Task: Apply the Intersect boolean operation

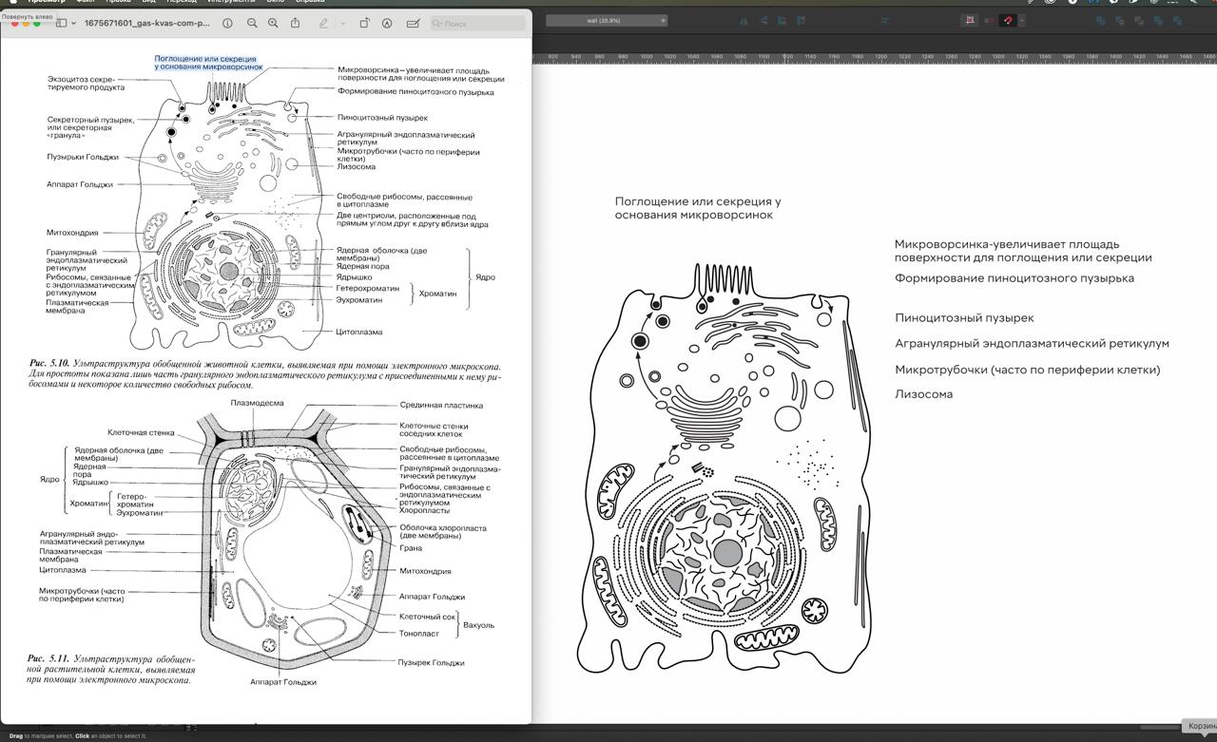Action: [x=1139, y=20]
